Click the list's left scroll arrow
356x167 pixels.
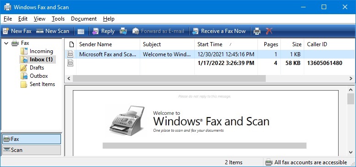coord(69,78)
